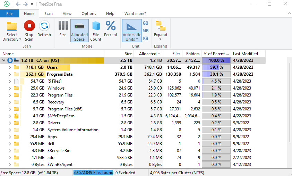Expand the Users folder

click(10, 67)
